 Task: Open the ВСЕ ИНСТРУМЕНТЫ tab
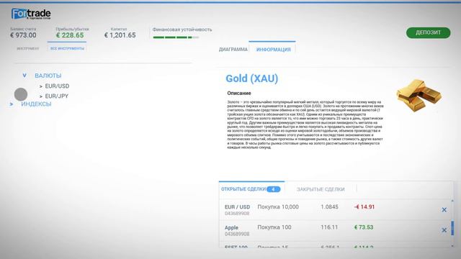pyautogui.click(x=67, y=48)
